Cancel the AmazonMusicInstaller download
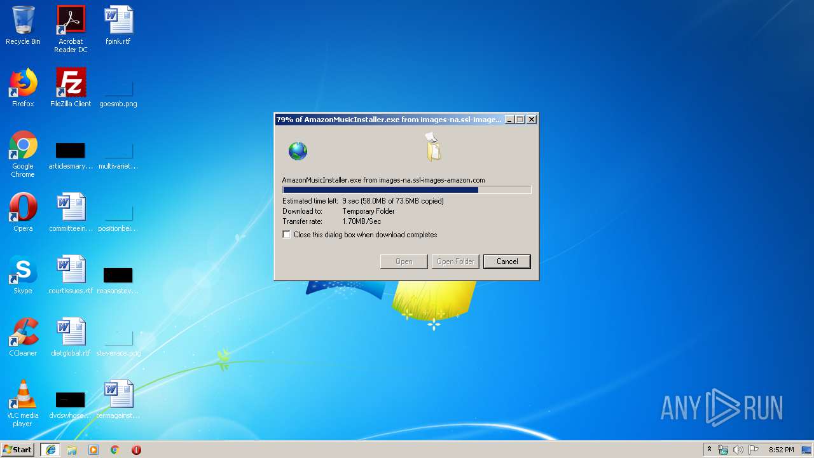Viewport: 814px width, 458px height. pyautogui.click(x=507, y=261)
